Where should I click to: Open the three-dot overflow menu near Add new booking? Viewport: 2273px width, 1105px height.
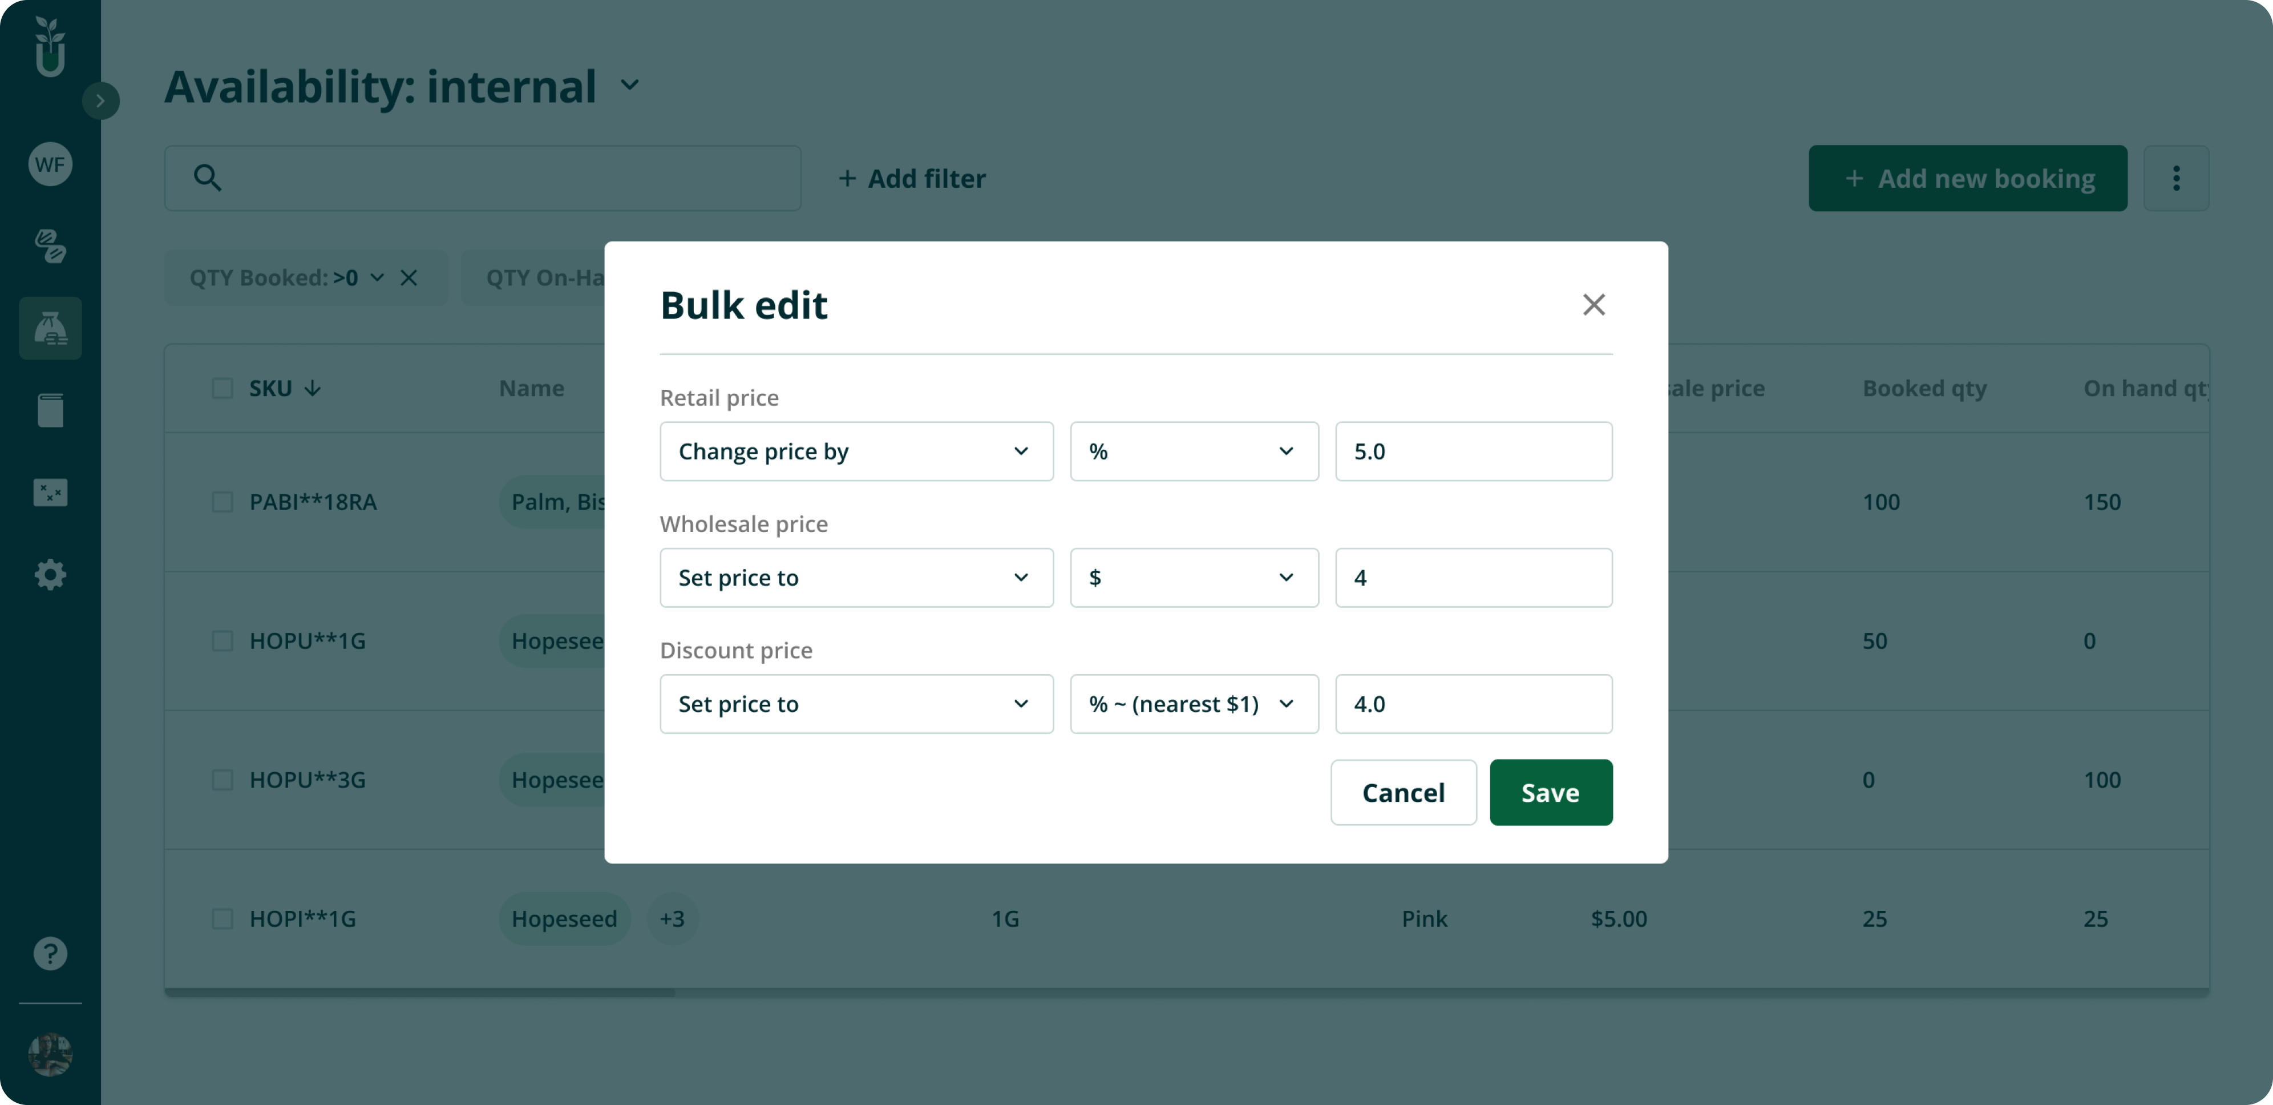tap(2176, 178)
